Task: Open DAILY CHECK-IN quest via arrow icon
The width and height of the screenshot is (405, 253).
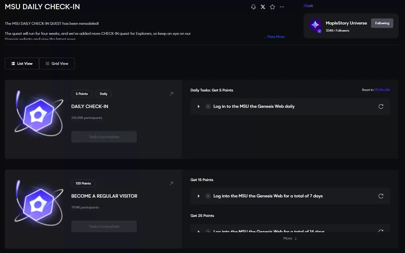Action: coord(171,94)
